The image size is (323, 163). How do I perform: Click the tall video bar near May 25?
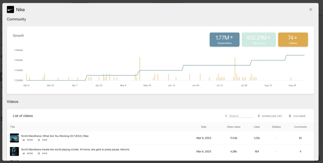tap(140, 68)
